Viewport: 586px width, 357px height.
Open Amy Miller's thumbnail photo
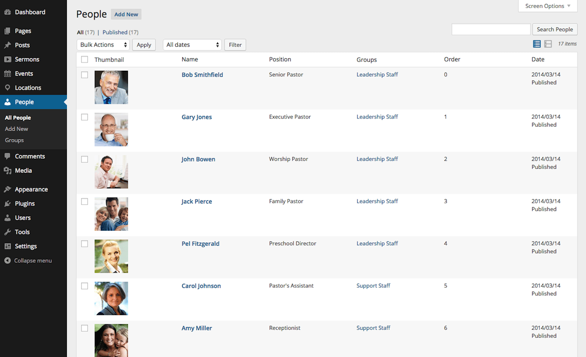[111, 340]
